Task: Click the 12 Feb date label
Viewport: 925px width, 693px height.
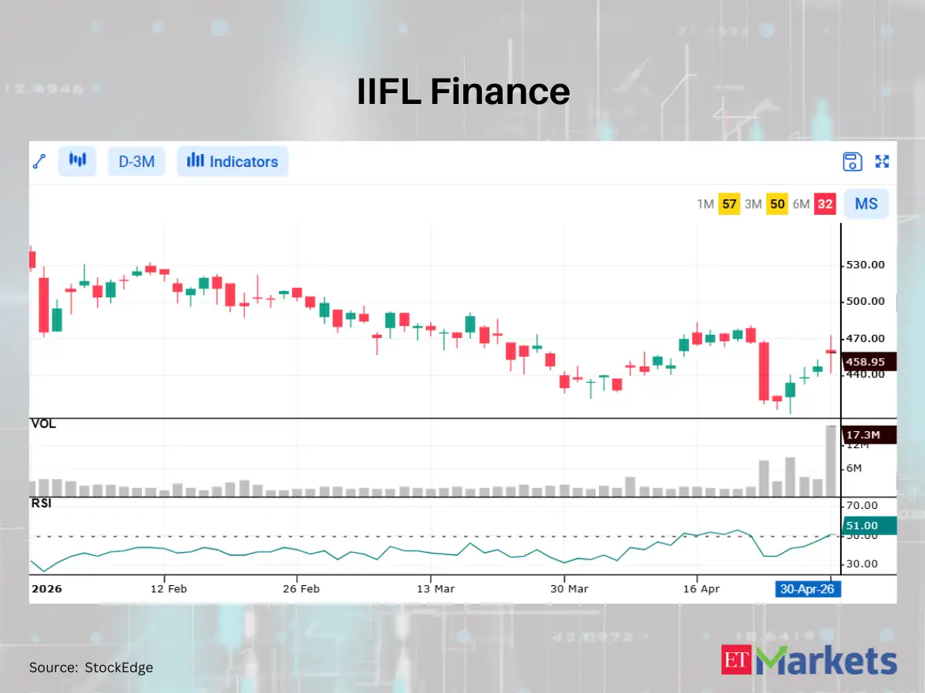Action: click(x=169, y=589)
